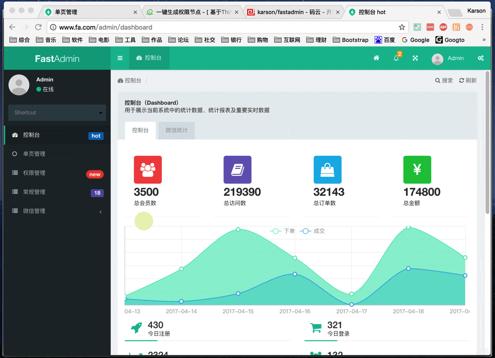Open the Chrome three-dot menu
Screen dimensions: 495x358
(x=482, y=27)
